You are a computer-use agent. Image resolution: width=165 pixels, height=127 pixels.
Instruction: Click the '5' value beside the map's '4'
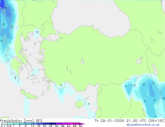[x=145, y=101]
